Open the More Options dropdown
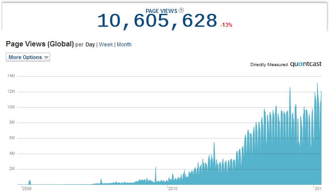 pos(28,57)
